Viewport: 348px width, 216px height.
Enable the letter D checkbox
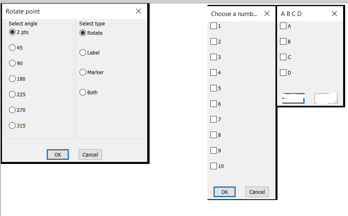pos(283,73)
